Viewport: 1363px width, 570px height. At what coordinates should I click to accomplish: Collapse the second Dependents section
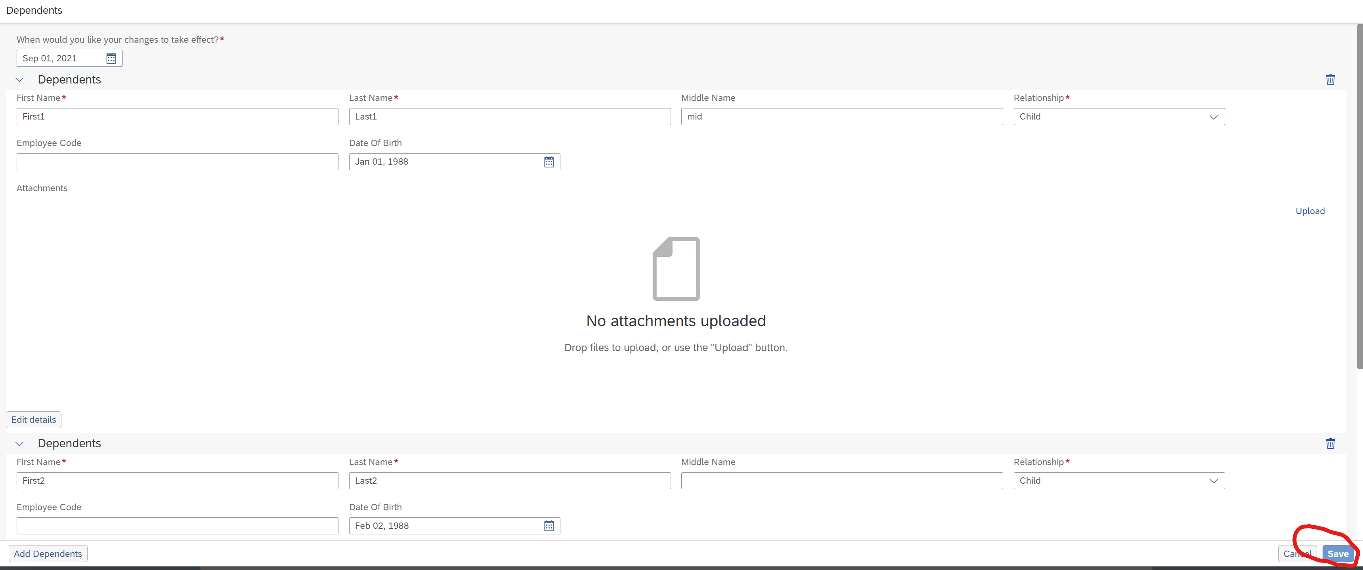(x=19, y=444)
